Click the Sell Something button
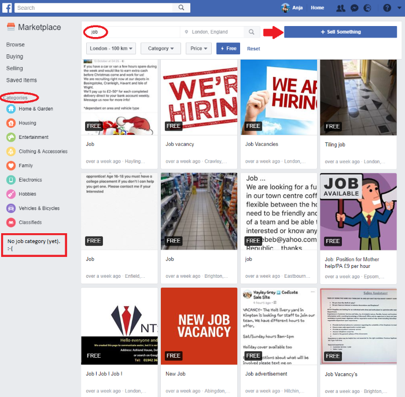The height and width of the screenshot is (397, 405). (x=340, y=32)
